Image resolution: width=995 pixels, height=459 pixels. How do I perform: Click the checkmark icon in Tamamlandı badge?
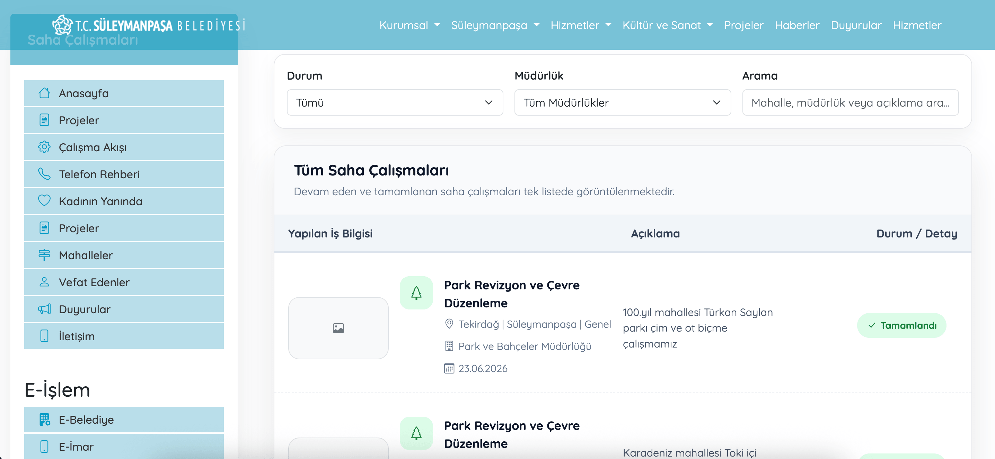[x=871, y=325]
